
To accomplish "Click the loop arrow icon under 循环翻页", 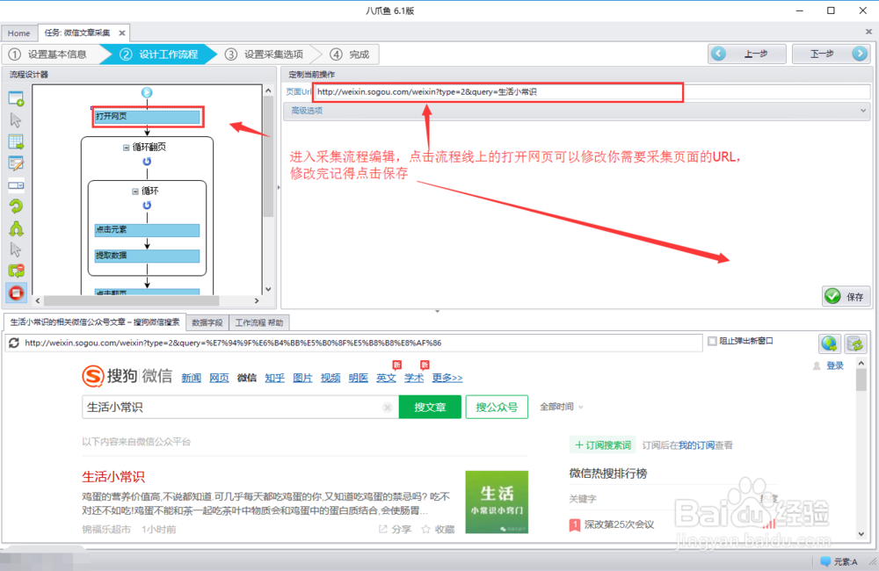I will tap(147, 162).
